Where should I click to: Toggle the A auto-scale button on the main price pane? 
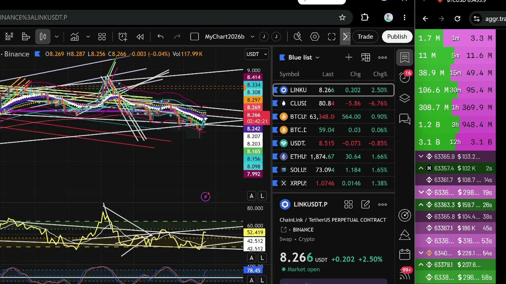[251, 196]
